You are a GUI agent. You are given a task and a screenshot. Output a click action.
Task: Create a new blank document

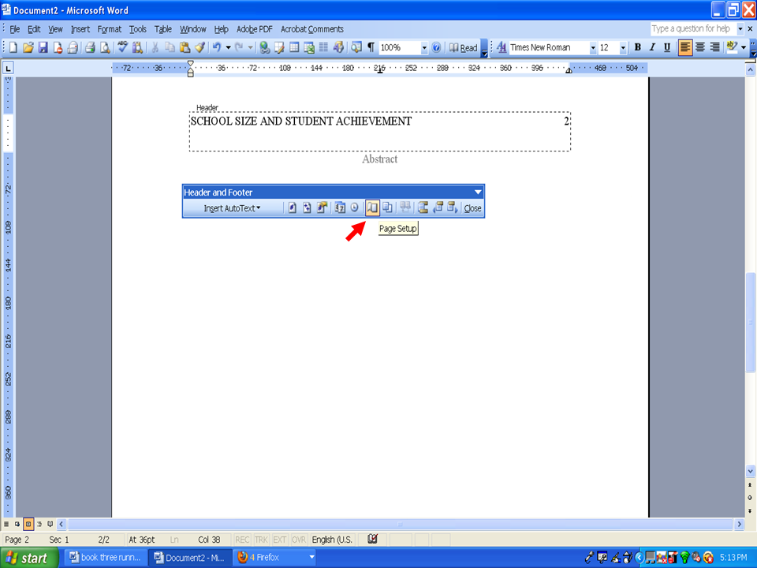(13, 47)
